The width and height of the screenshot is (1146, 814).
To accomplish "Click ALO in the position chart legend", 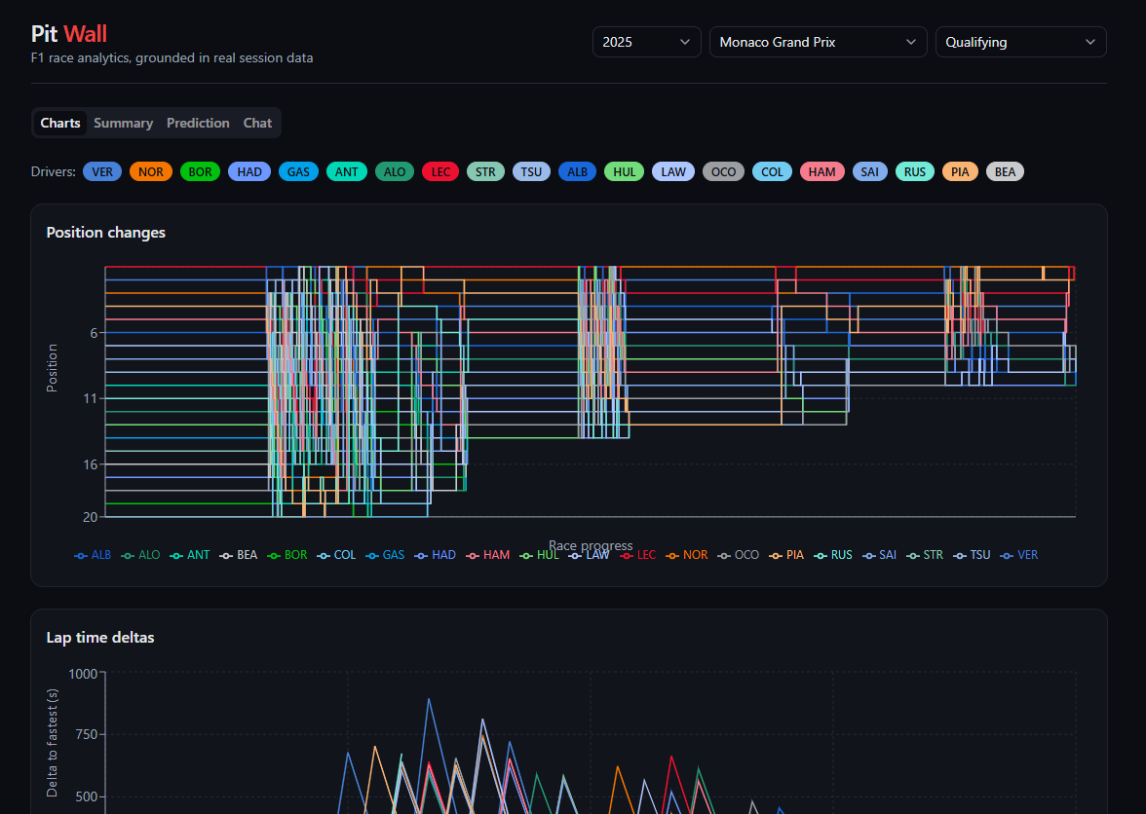I will (140, 555).
